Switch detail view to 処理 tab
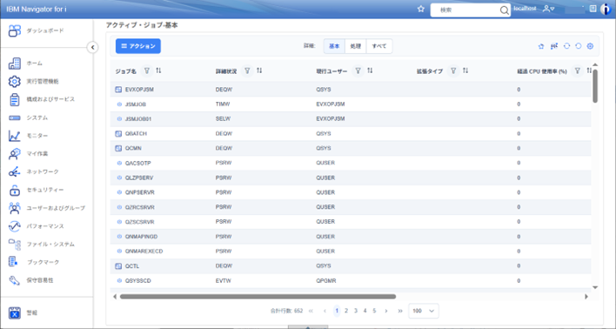 [x=356, y=46]
